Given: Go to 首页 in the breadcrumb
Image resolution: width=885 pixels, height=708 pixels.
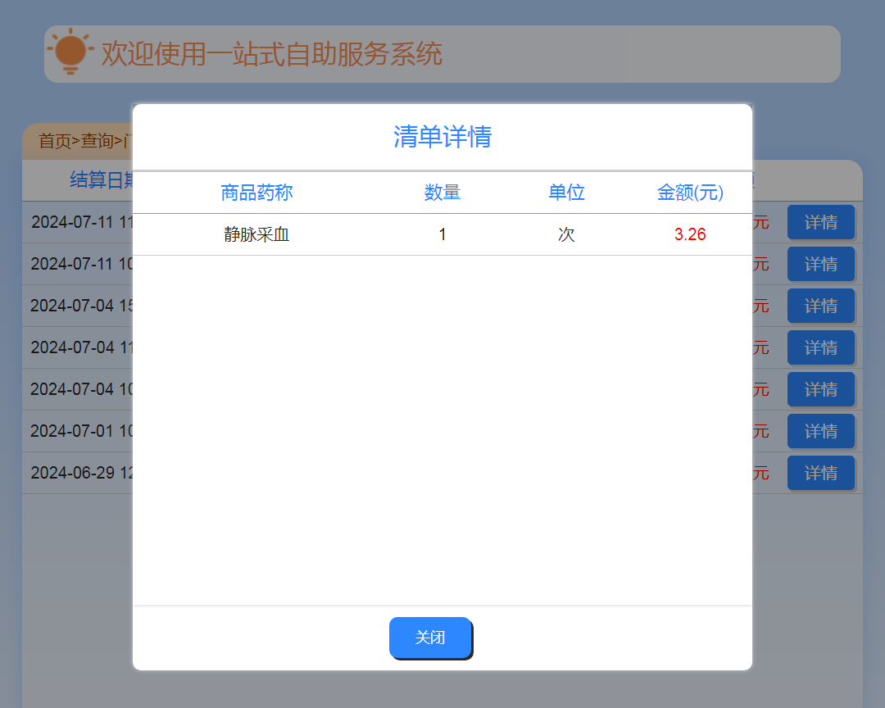Looking at the screenshot, I should pyautogui.click(x=54, y=141).
